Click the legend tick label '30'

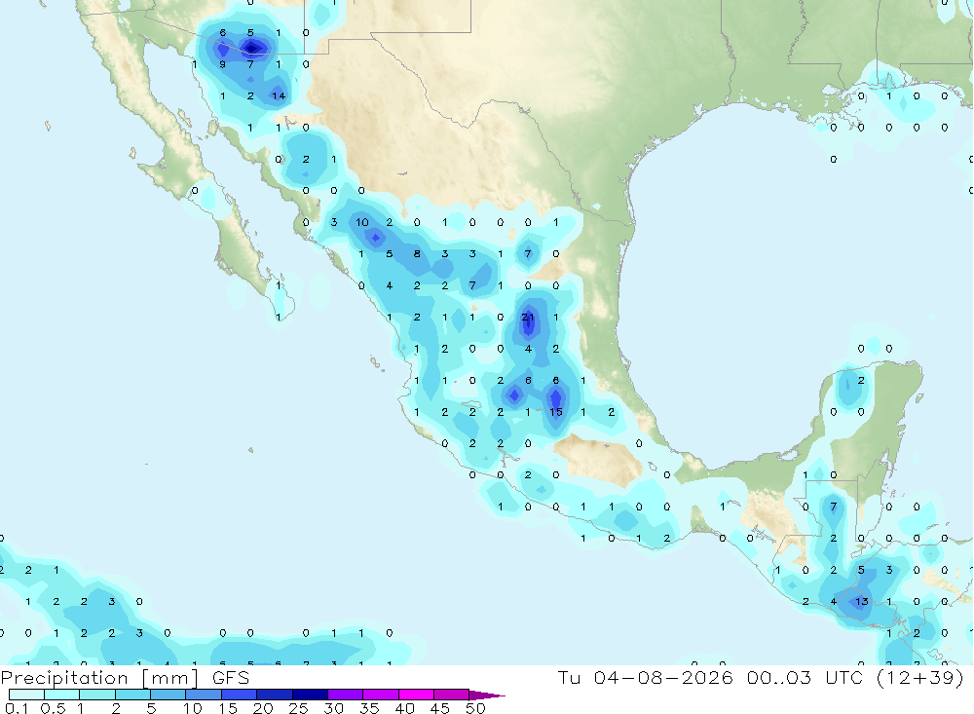pos(334,708)
